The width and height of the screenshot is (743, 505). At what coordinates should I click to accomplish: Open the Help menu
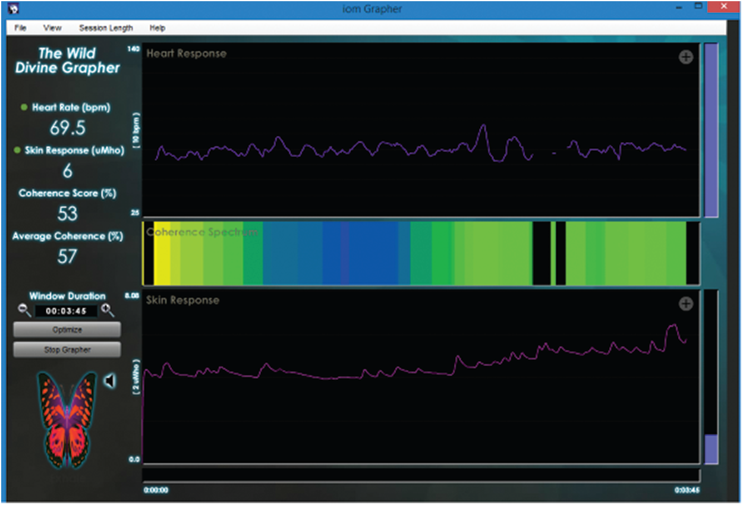pos(158,28)
